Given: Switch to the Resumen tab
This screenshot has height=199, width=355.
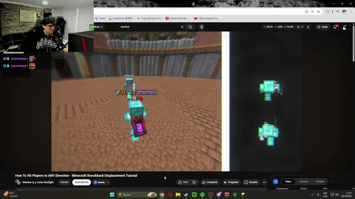Looking at the screenshot, I should click(304, 182).
